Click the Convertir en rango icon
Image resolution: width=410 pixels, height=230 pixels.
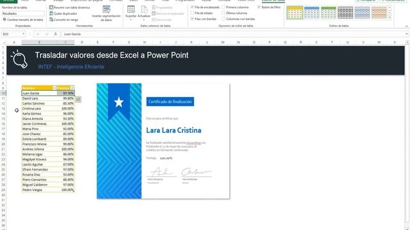coord(51,20)
